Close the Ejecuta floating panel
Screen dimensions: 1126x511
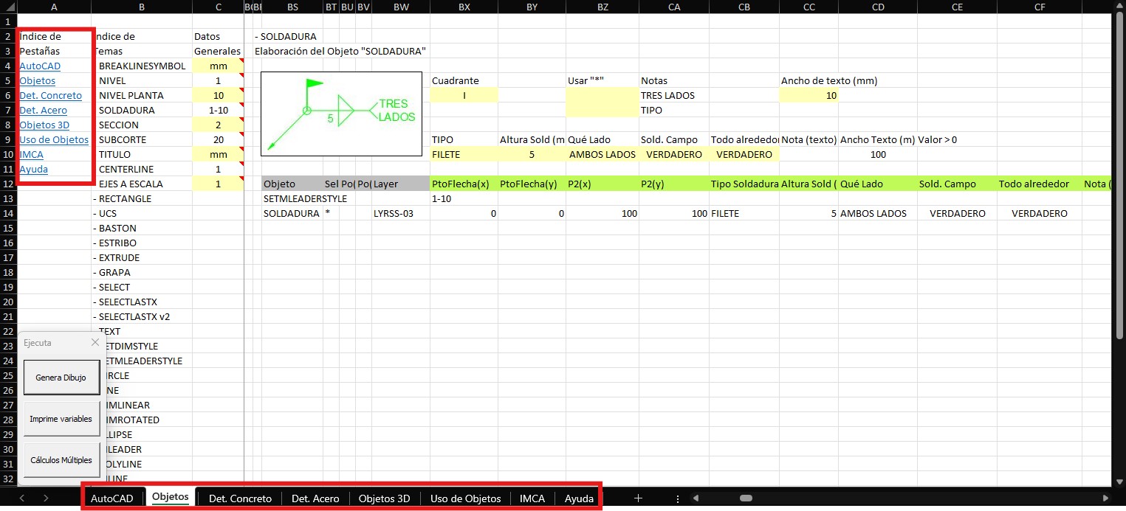point(95,342)
